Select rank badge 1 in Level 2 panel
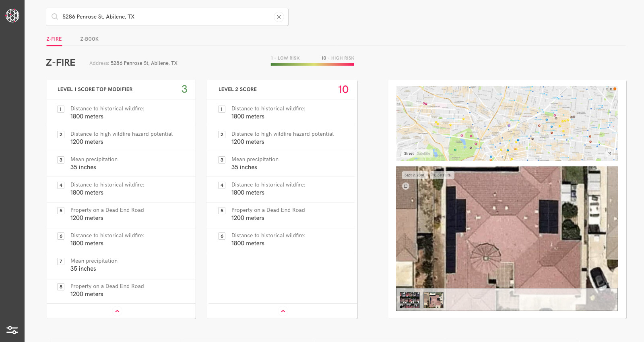The height and width of the screenshot is (342, 644). (222, 109)
